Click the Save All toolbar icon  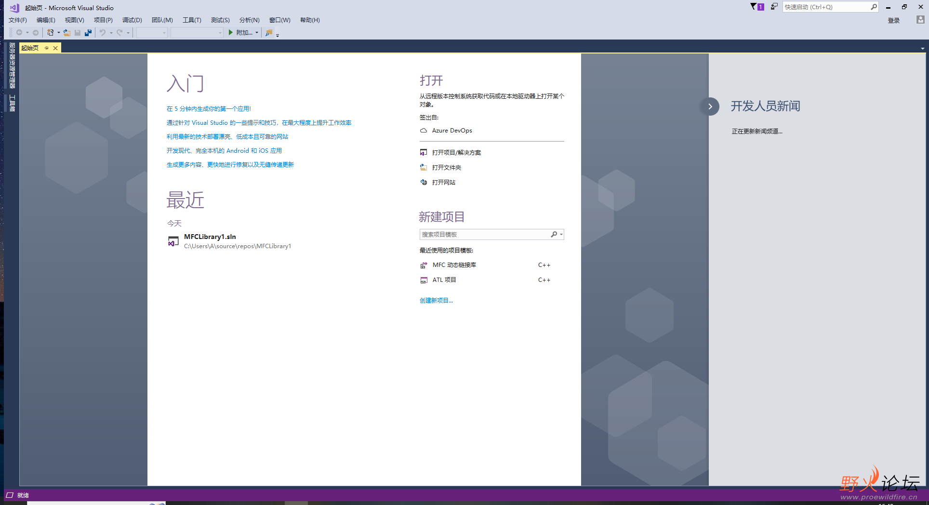[x=88, y=33]
